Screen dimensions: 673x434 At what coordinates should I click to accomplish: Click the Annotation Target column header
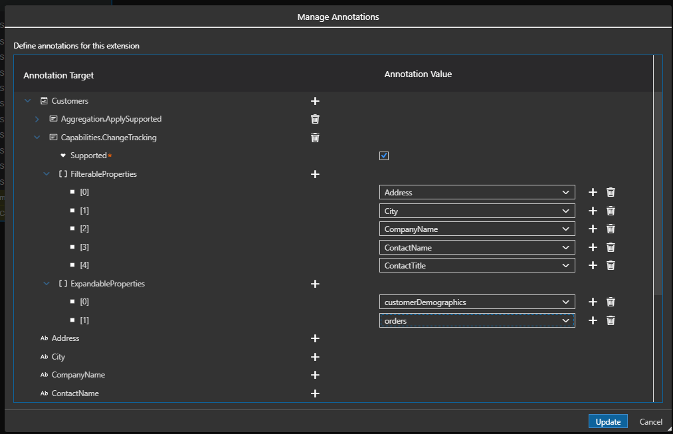(58, 75)
